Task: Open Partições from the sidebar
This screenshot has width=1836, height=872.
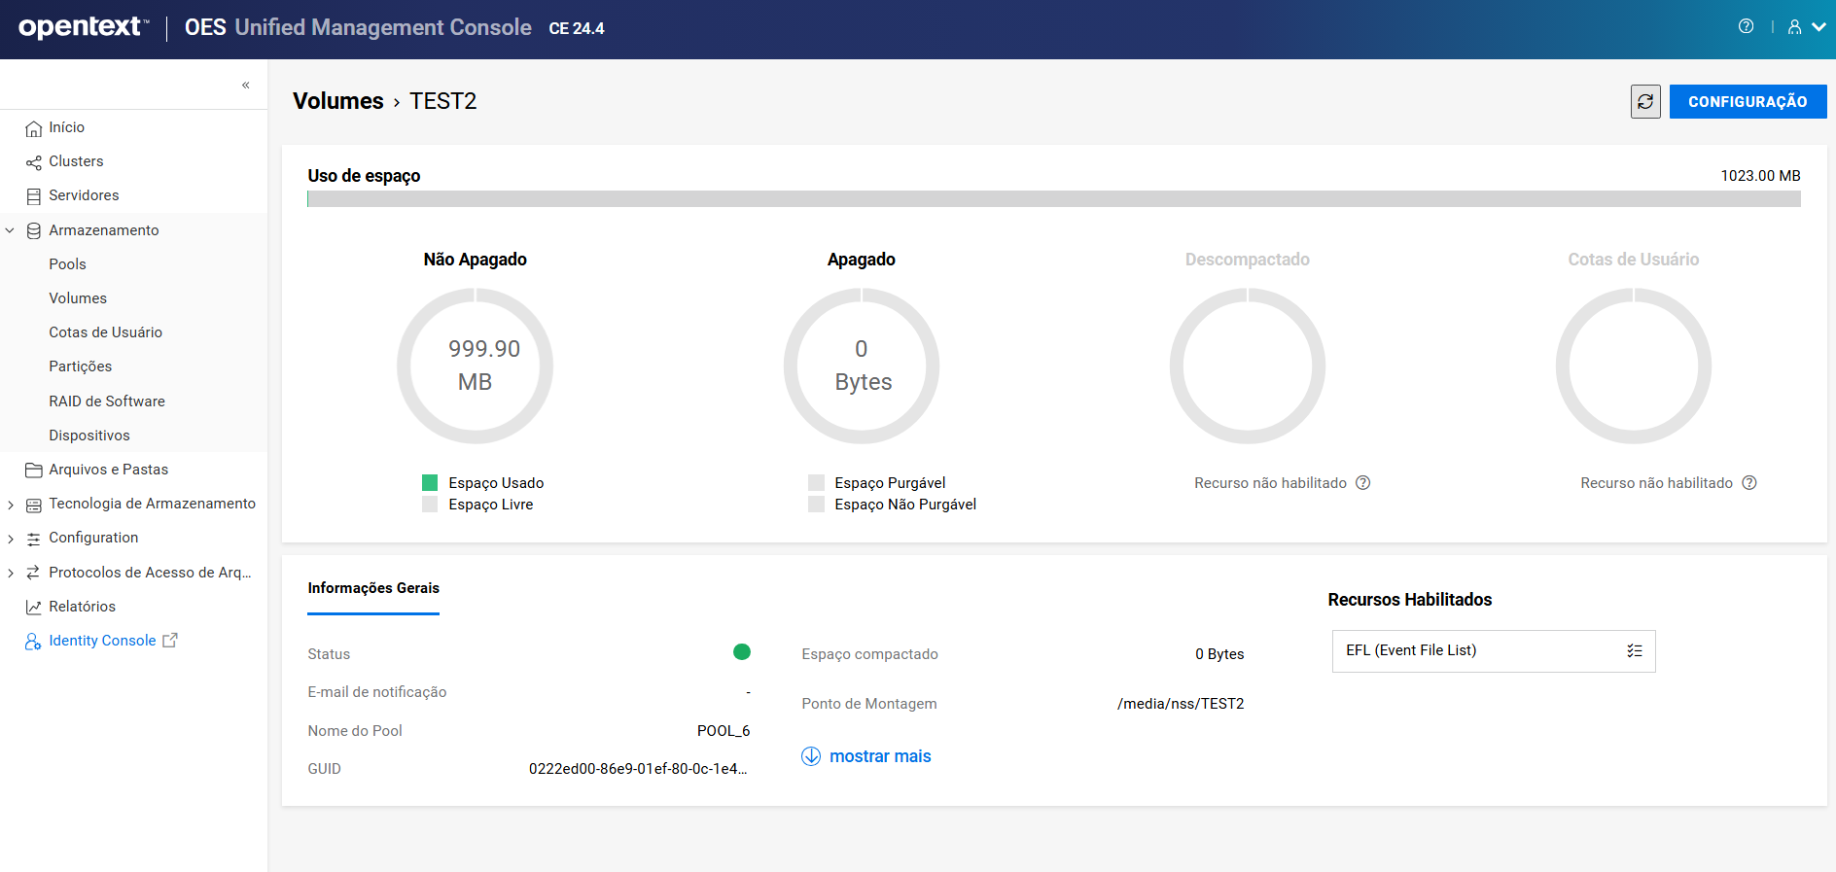Action: pos(80,366)
